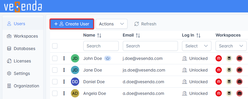Click red briefcase workspace icon in John Doe row
Screen dimensions: 248x99
click(x=219, y=58)
